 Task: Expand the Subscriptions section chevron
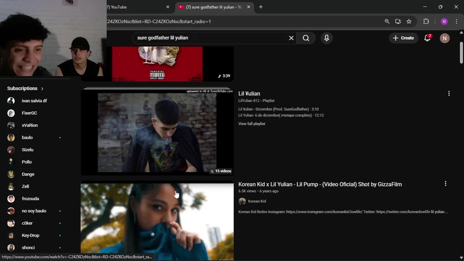(x=42, y=88)
